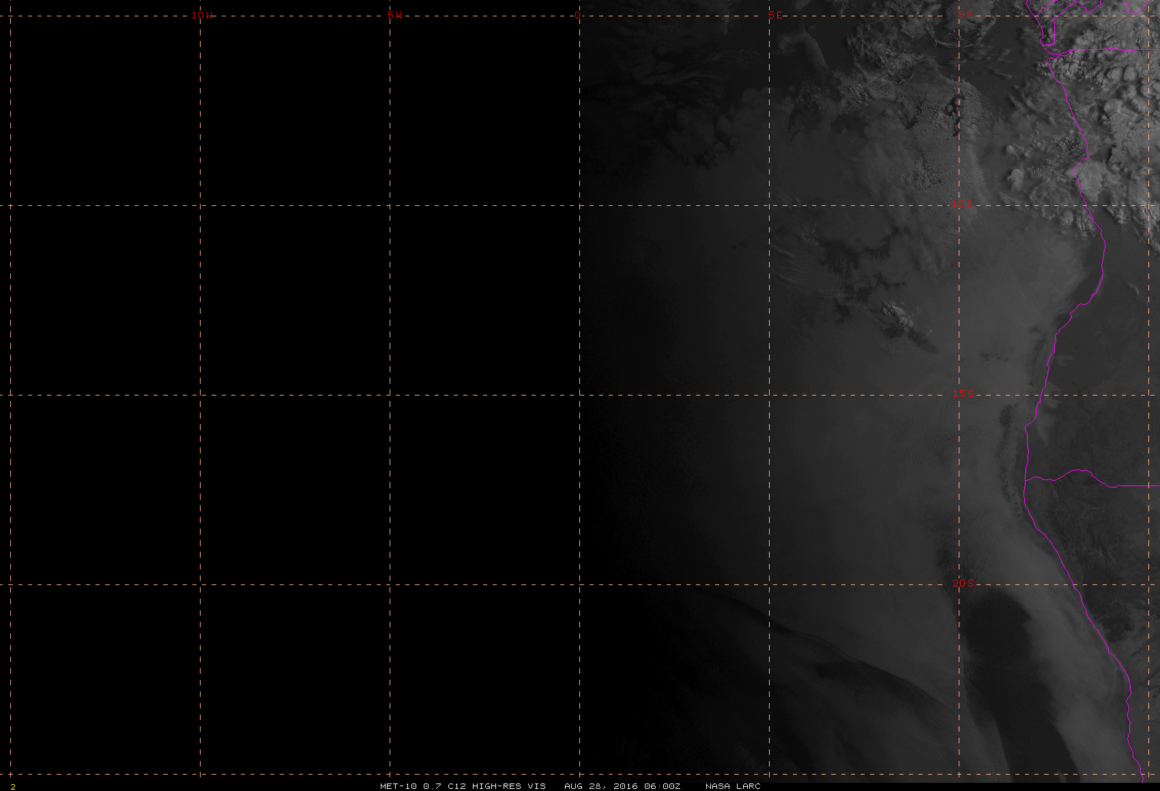The height and width of the screenshot is (791, 1160).
Task: Click the 10W longitude label
Action: [x=202, y=15]
